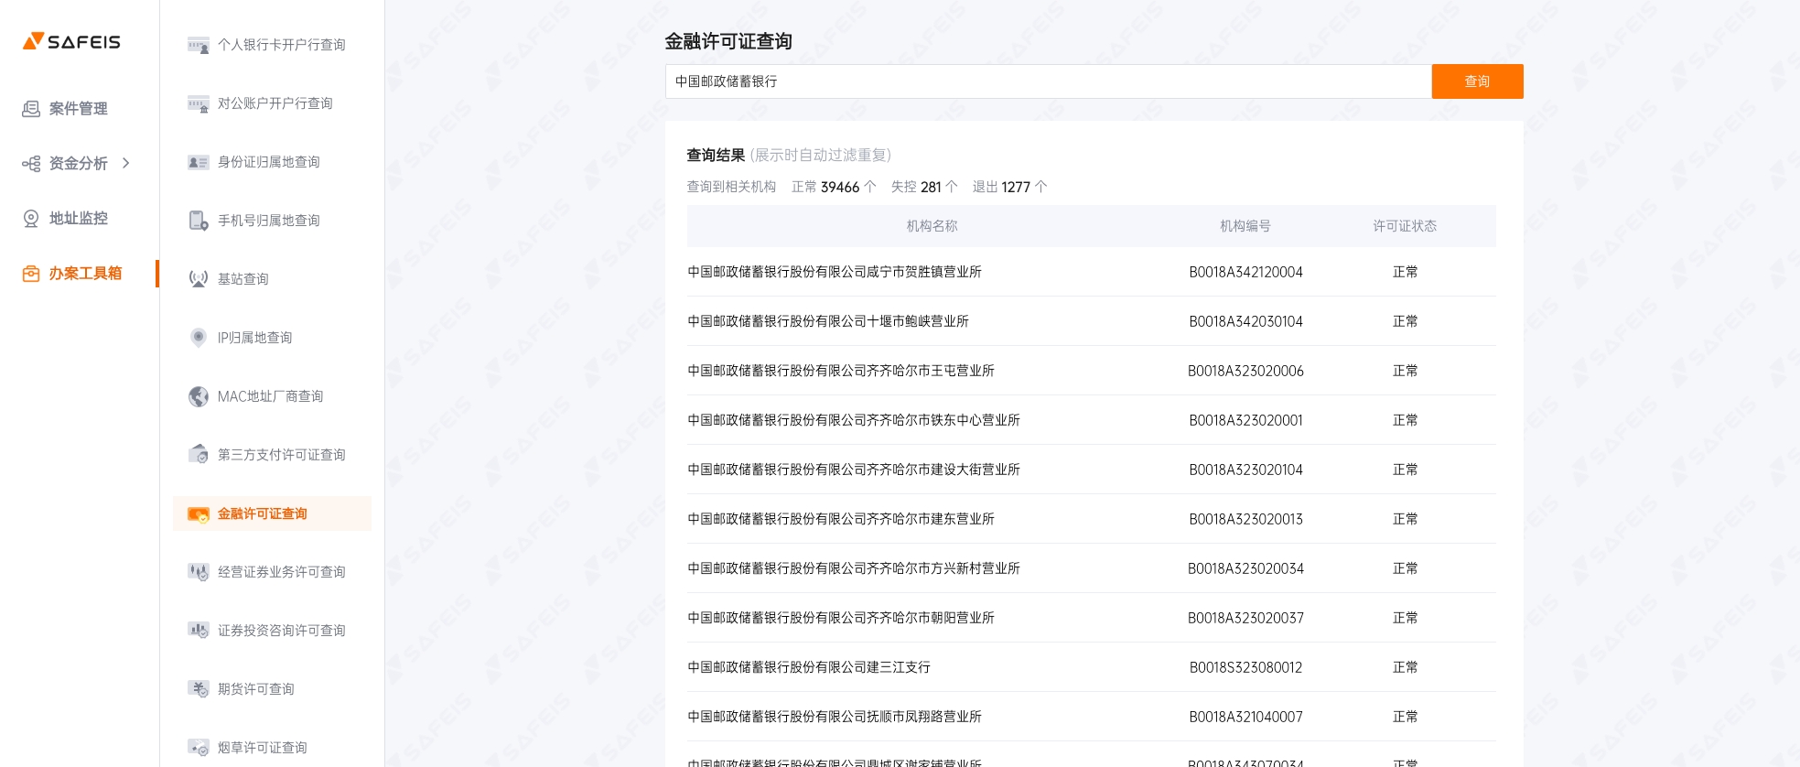Click the 第三方支付许可证查询 icon
The height and width of the screenshot is (767, 1800).
coord(199,455)
